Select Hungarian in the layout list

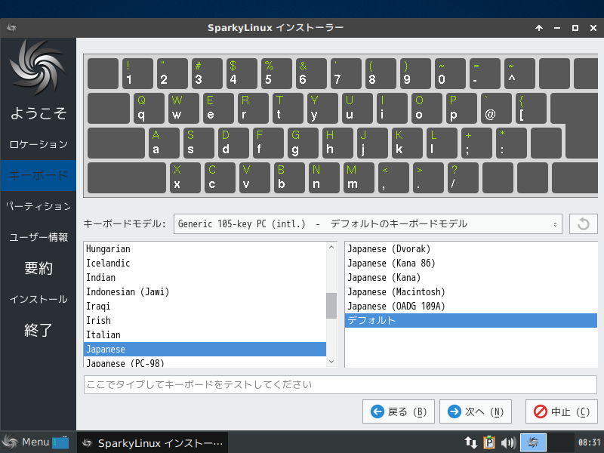[x=205, y=249]
